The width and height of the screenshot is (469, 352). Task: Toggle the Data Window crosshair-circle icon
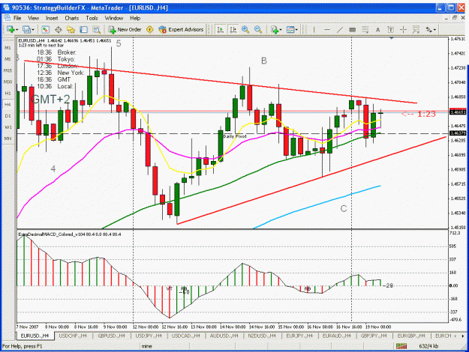point(58,29)
